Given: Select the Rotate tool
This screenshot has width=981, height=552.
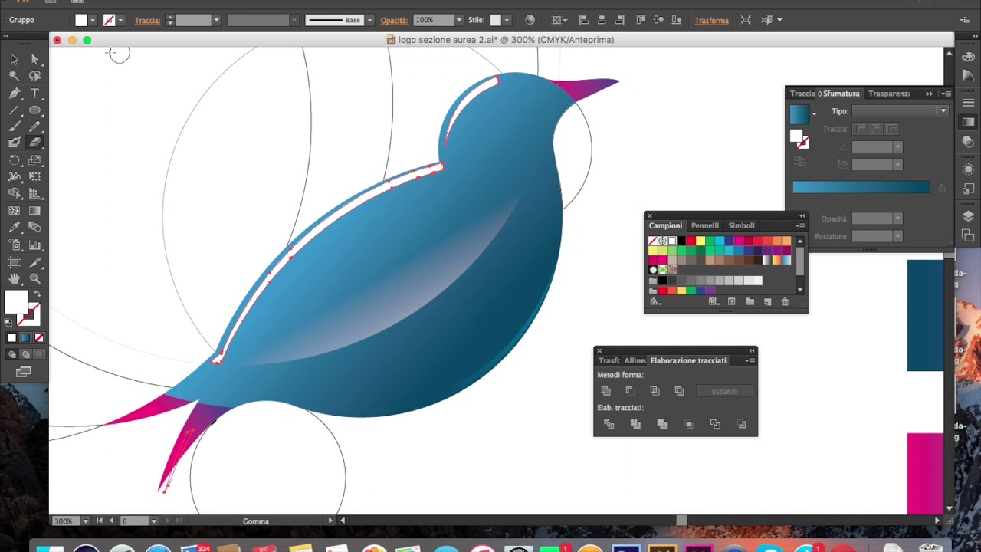Looking at the screenshot, I should point(15,160).
